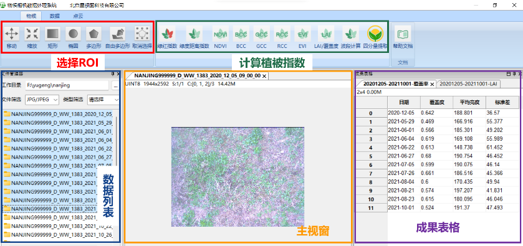
Task: Calculate the GCC index
Action: pyautogui.click(x=262, y=37)
